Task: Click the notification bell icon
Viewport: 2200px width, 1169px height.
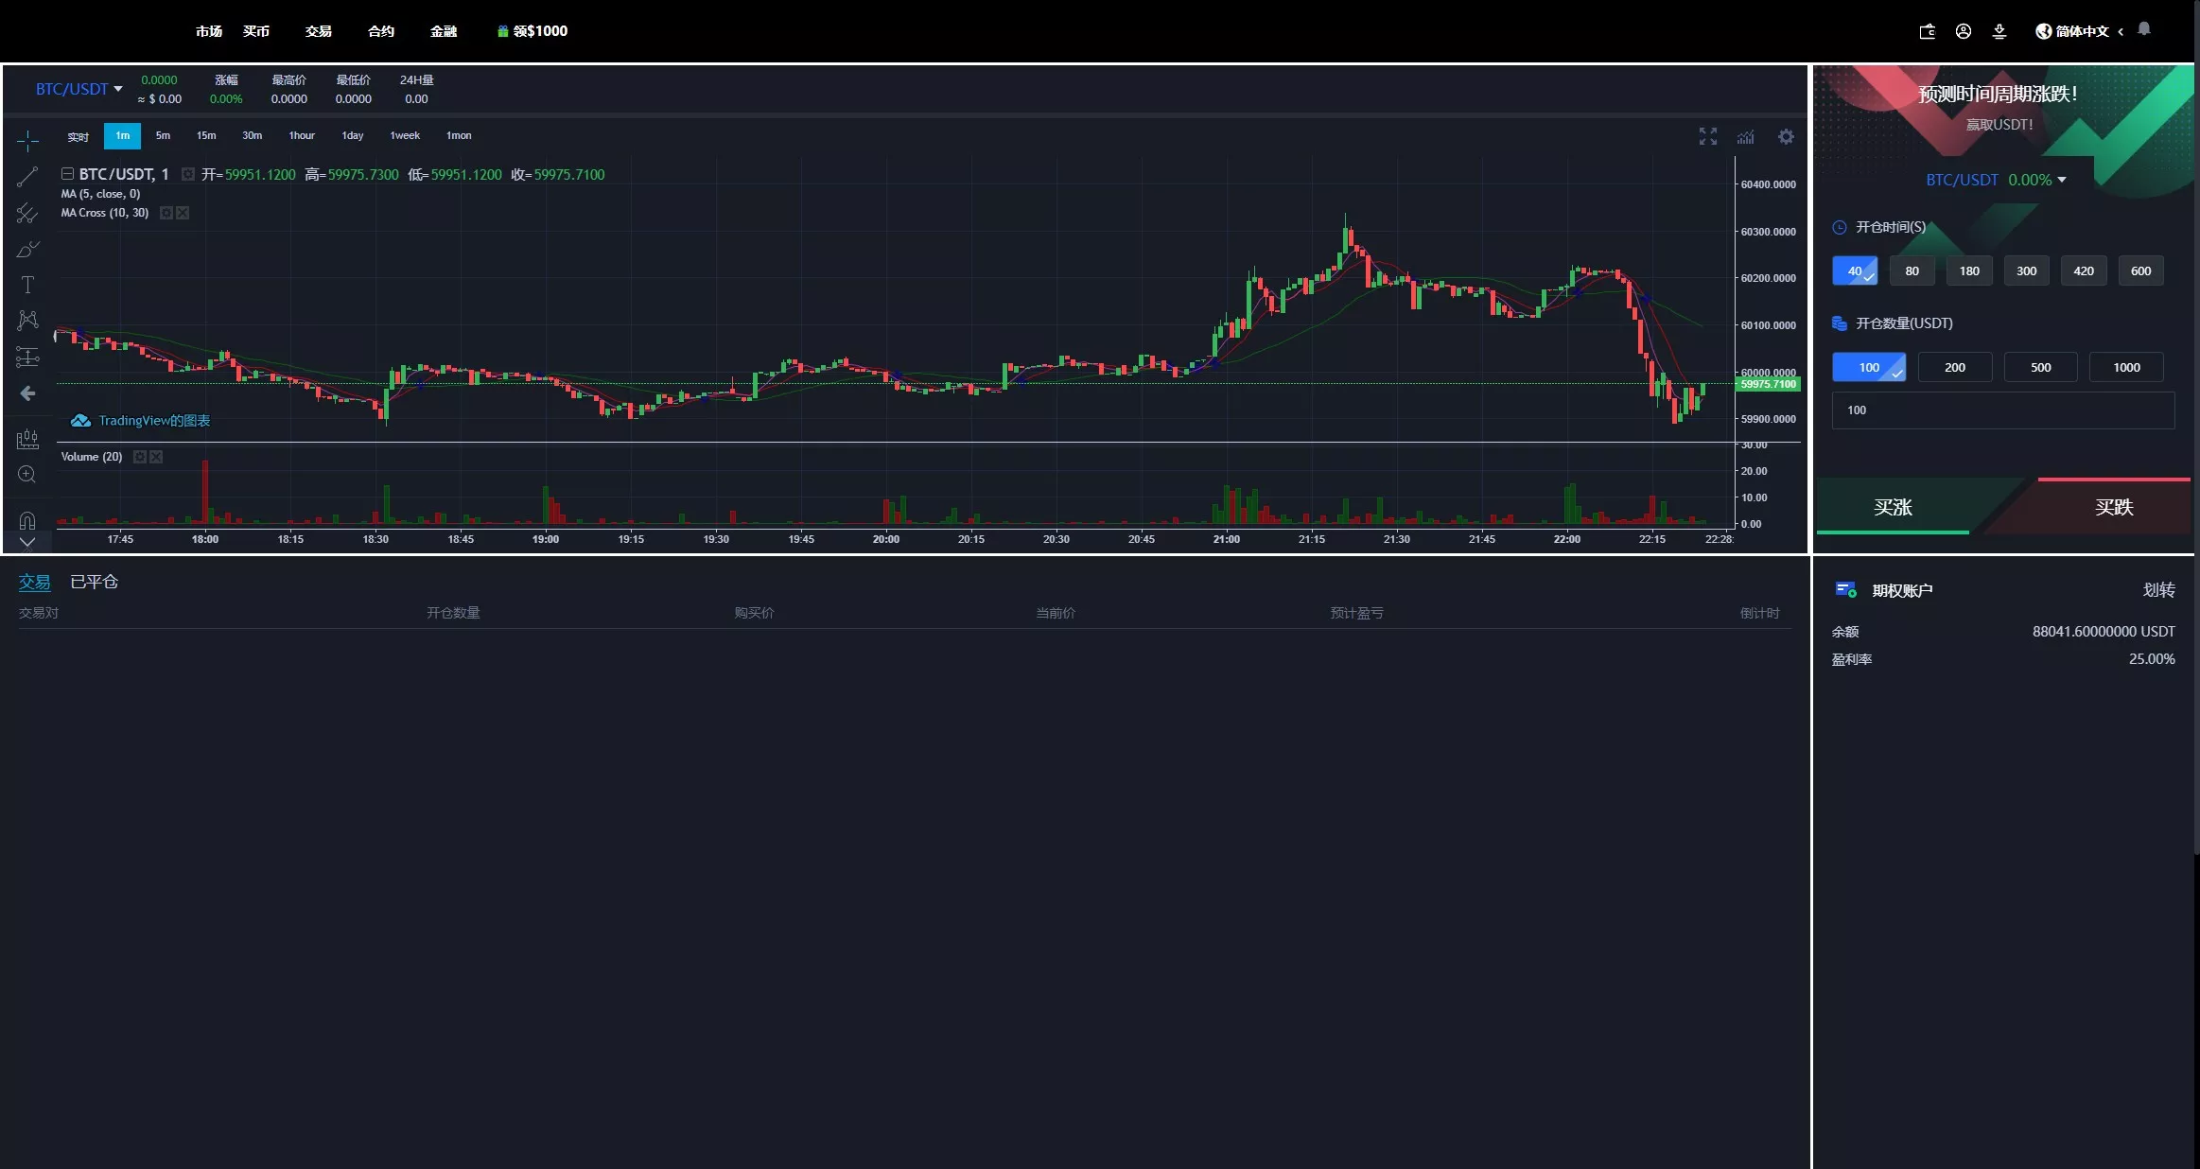Action: pos(2144,29)
